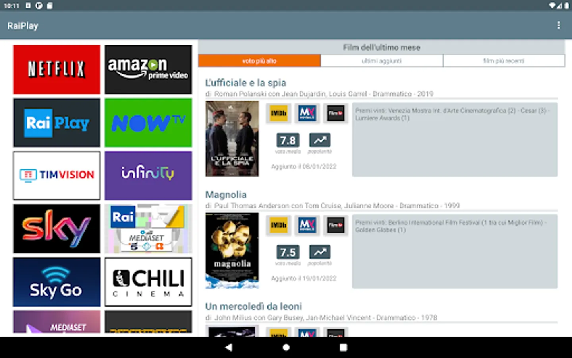This screenshot has width=572, height=358.
Task: Show popularity chart for Magnolia
Action: click(x=320, y=252)
